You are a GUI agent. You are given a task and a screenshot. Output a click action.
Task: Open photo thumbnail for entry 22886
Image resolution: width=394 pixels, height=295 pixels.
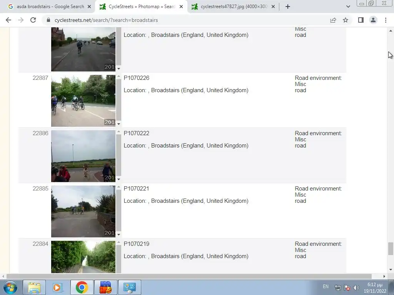pos(83,156)
